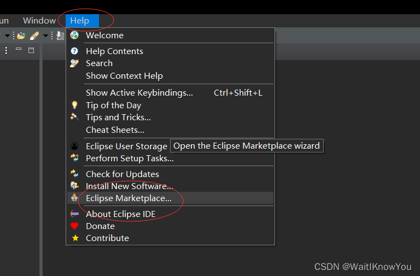Image resolution: width=420 pixels, height=276 pixels.
Task: Open Show Active Keybindings
Action: 171,92
